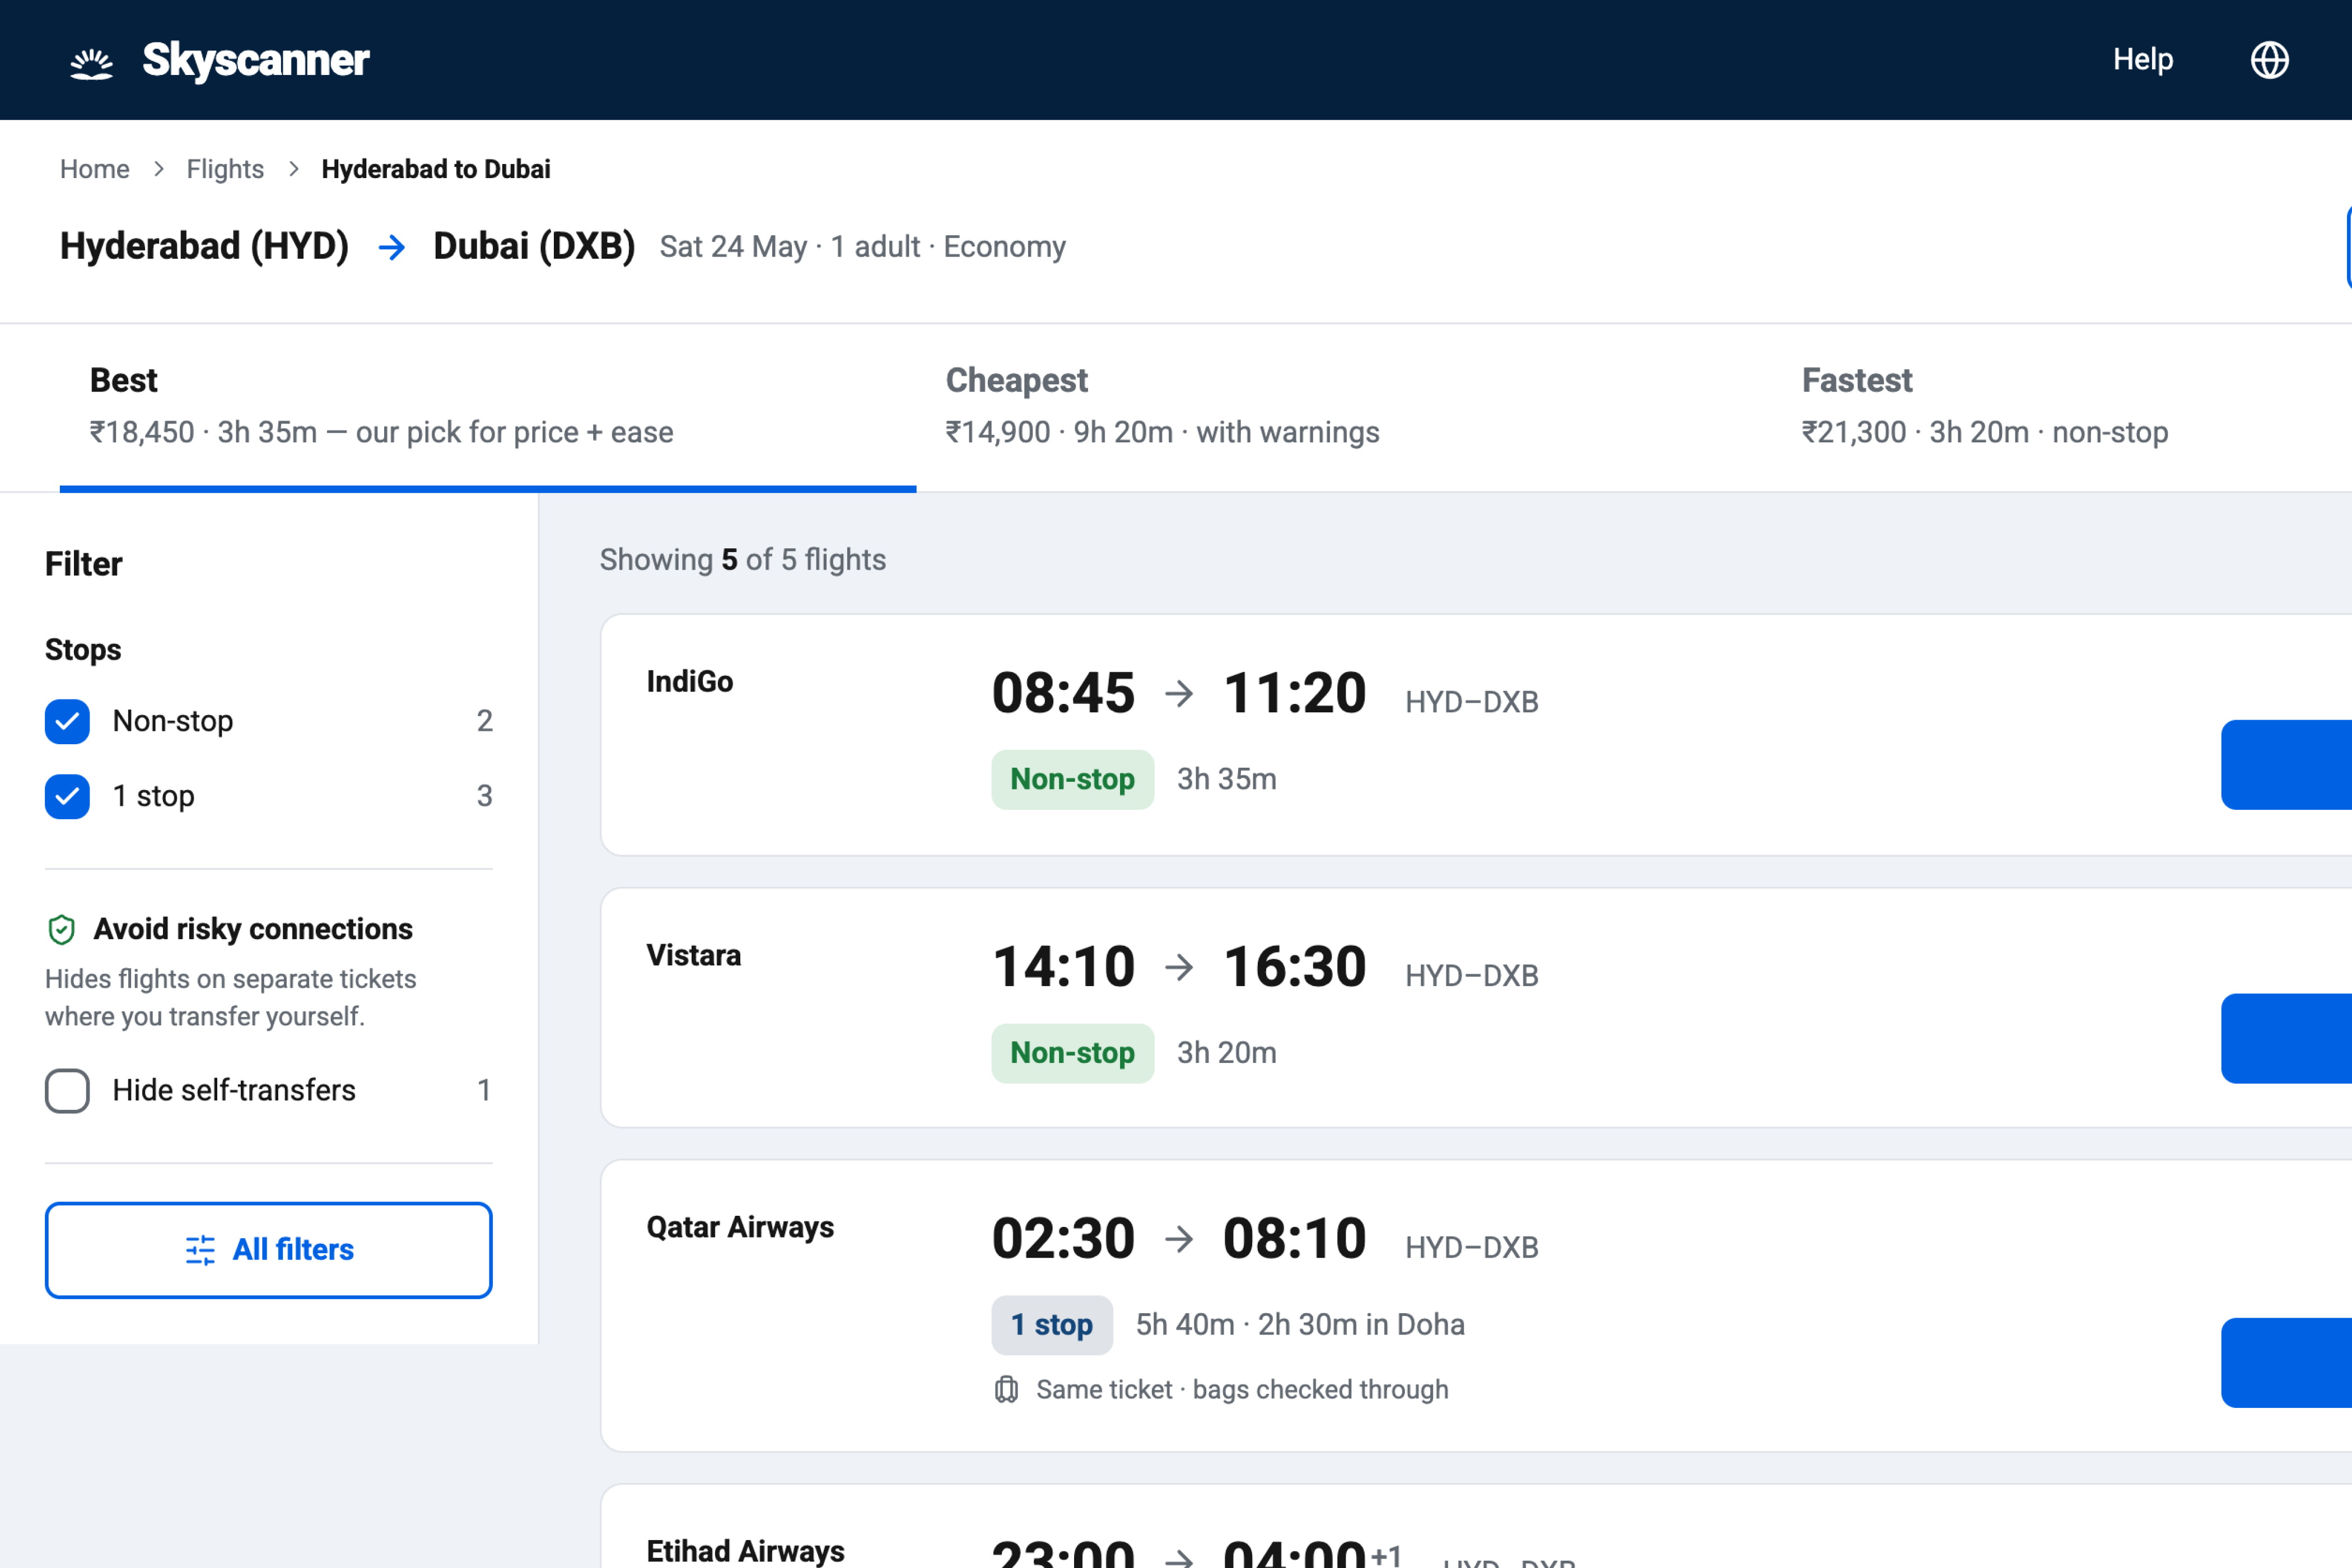Open the All filters button
Image resolution: width=2352 pixels, height=1568 pixels.
(268, 1250)
